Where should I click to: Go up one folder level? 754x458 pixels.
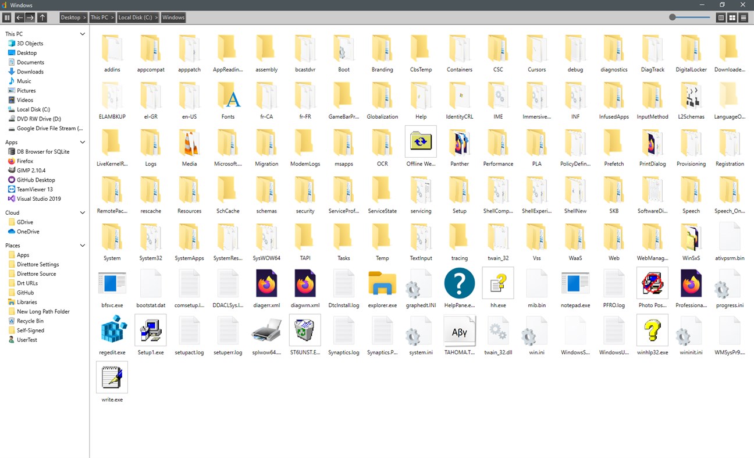[41, 17]
